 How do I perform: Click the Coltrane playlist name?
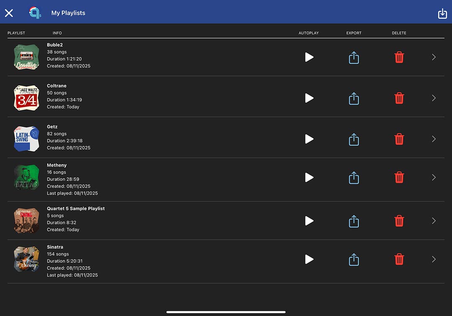[x=56, y=86]
